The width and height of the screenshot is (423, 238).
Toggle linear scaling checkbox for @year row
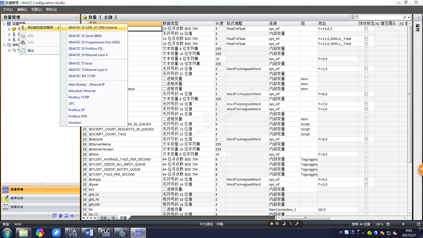(x=366, y=185)
